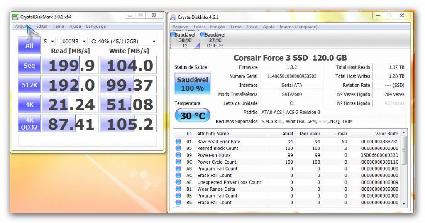Open Ajuda menu in CrystalDiskInfo
Image resolution: width=425 pixels, height=223 pixels.
coord(269,27)
